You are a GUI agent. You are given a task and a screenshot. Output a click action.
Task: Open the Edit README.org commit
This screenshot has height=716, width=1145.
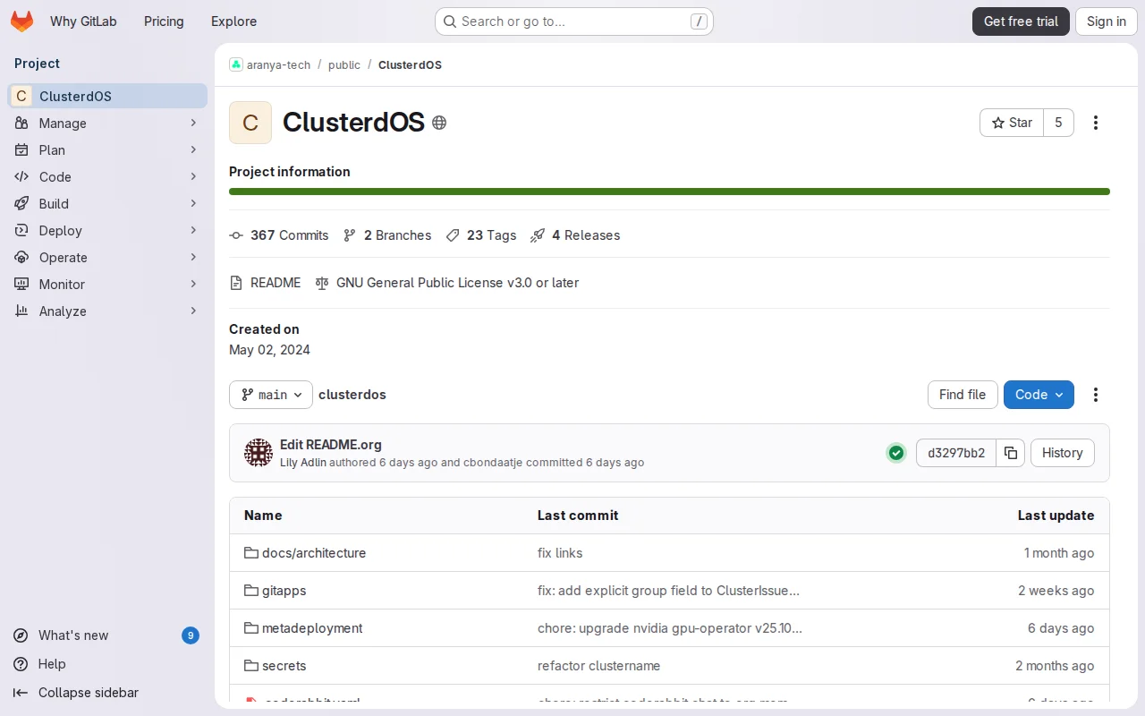(x=331, y=444)
